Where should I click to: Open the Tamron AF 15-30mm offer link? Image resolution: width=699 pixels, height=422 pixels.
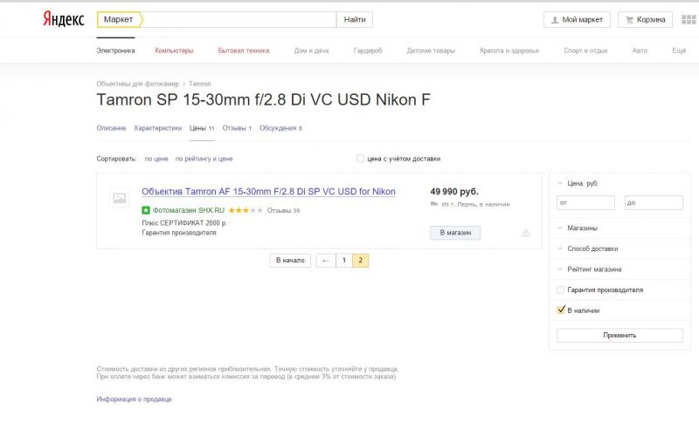coord(268,192)
